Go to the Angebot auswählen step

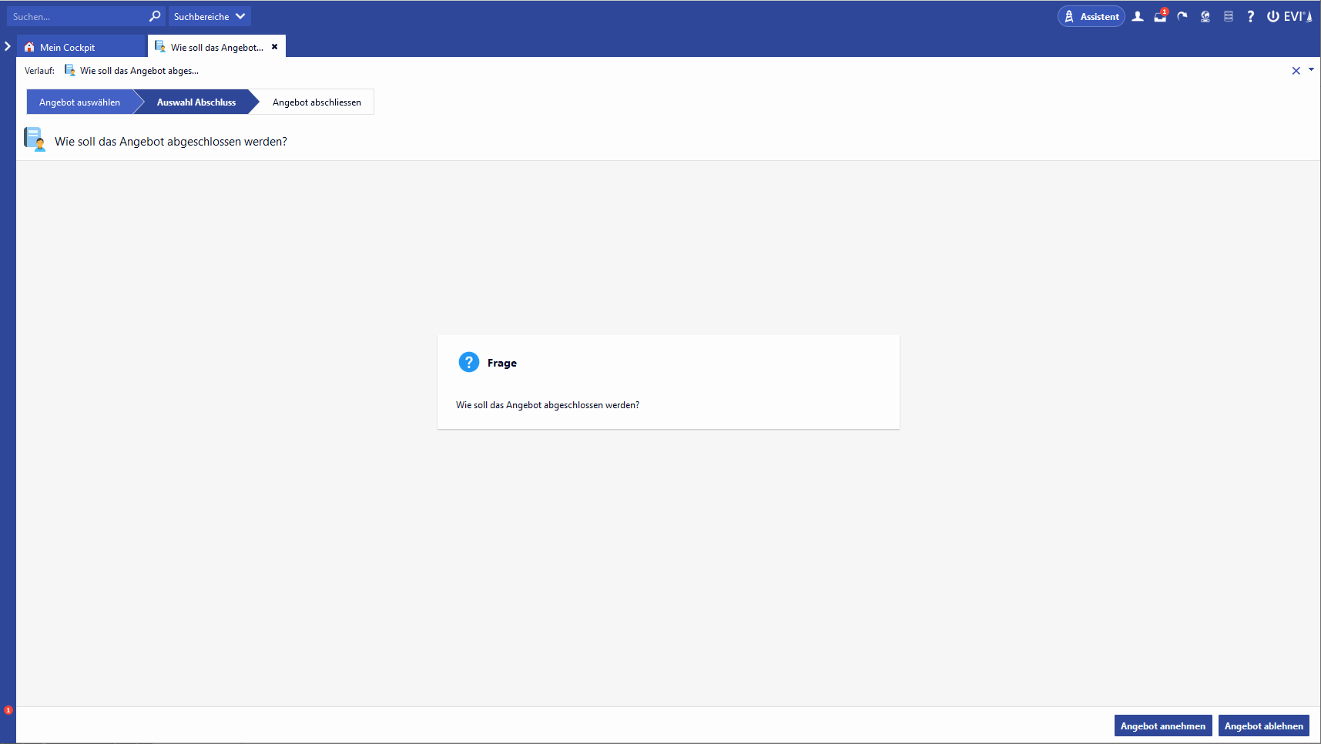click(80, 102)
